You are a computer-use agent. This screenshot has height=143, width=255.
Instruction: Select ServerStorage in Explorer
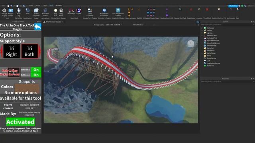tap(210, 46)
